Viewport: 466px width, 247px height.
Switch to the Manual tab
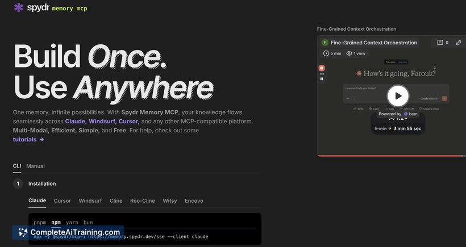tap(35, 166)
